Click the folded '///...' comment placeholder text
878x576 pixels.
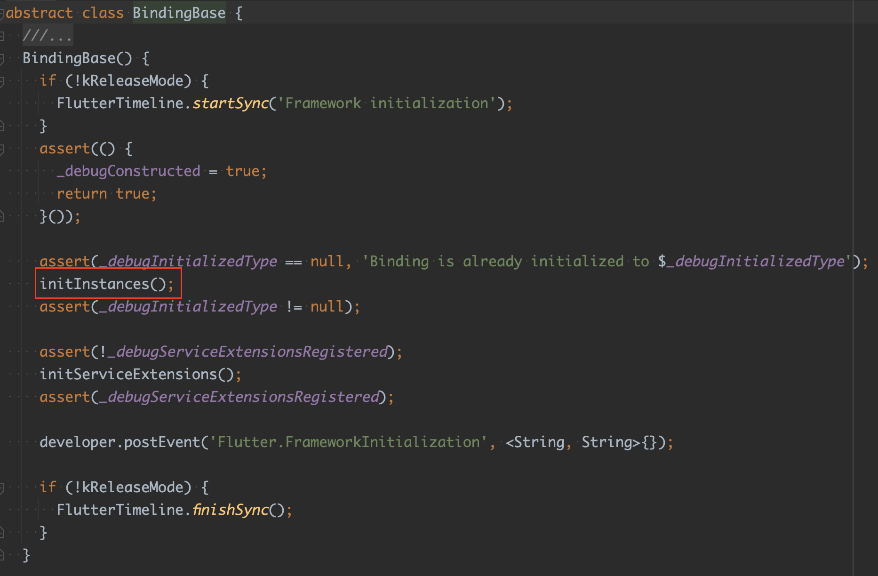(x=48, y=36)
